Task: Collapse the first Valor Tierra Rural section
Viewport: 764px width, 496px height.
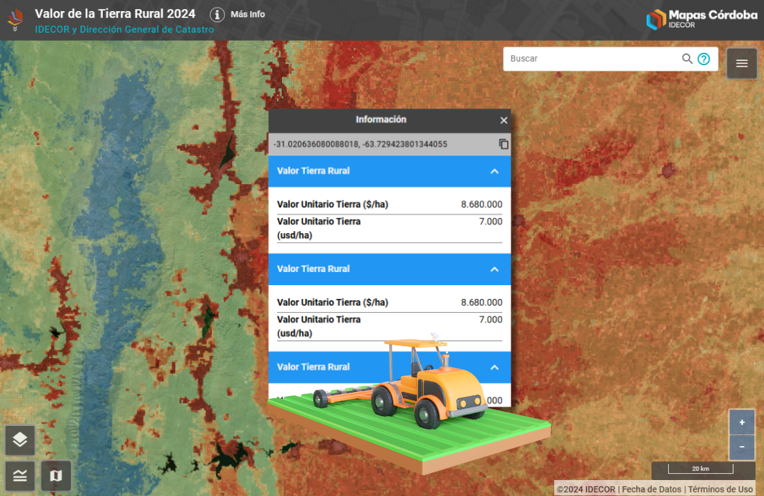Action: point(495,171)
